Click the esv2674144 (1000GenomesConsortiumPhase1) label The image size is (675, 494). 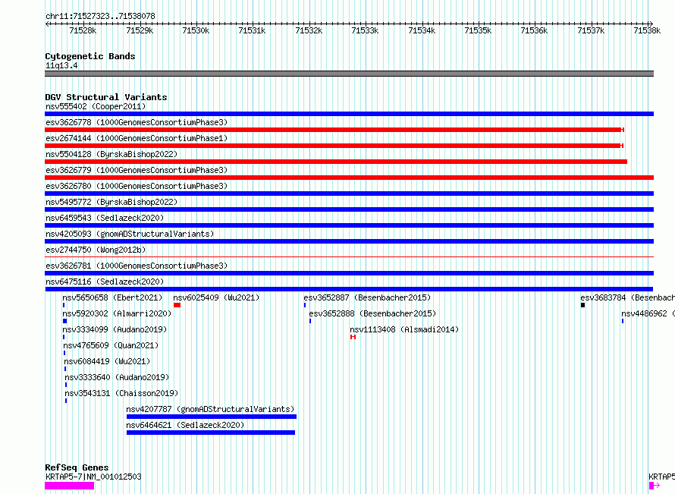[137, 138]
